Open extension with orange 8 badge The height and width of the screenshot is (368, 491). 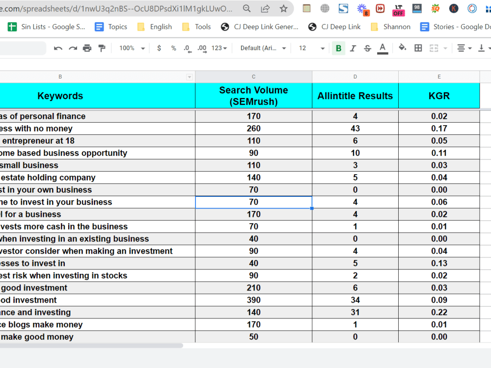coord(363,9)
